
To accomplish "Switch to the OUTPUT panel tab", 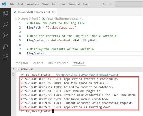I will [x=38, y=63].
